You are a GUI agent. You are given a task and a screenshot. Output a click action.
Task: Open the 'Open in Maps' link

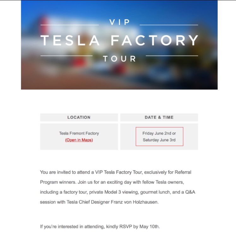tap(79, 140)
